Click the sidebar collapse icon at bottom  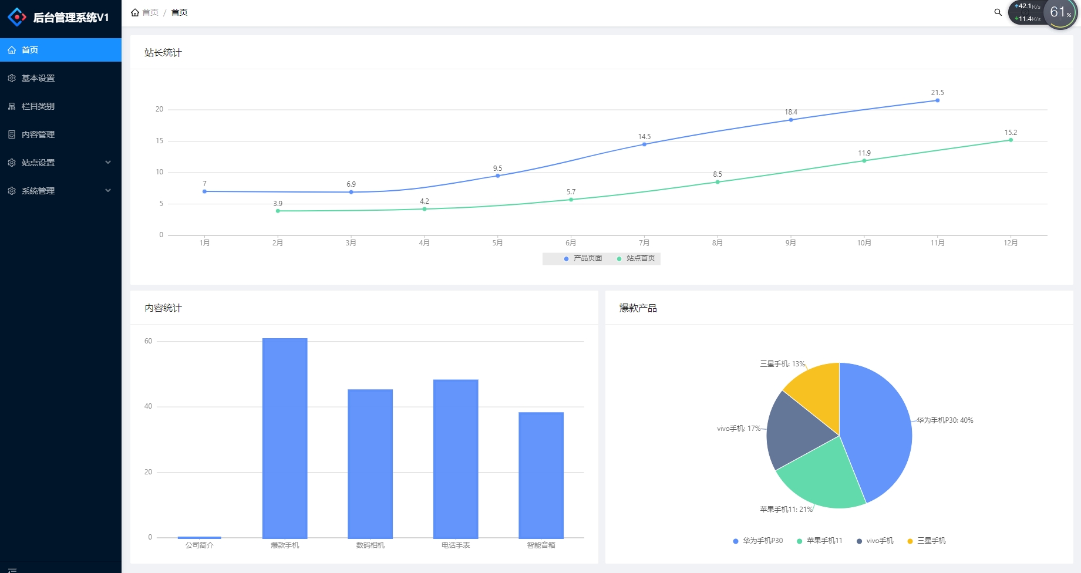(x=12, y=569)
